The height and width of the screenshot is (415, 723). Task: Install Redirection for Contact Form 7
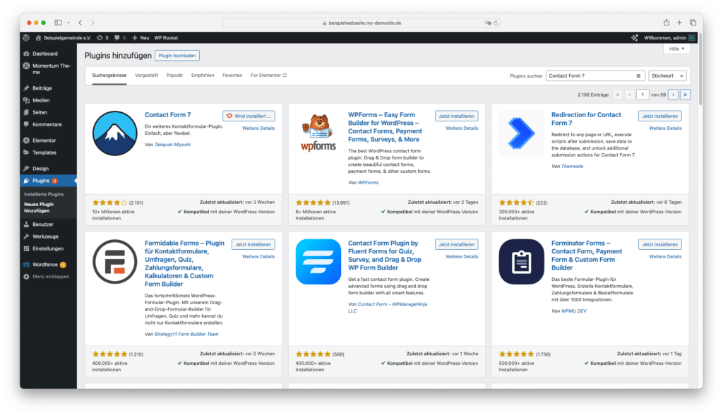click(660, 116)
